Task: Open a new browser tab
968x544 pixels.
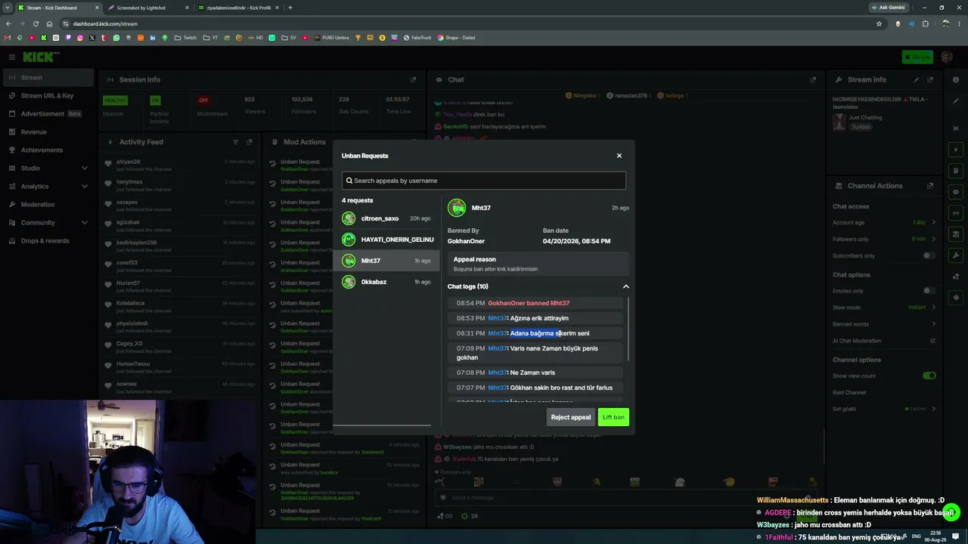Action: 290,8
